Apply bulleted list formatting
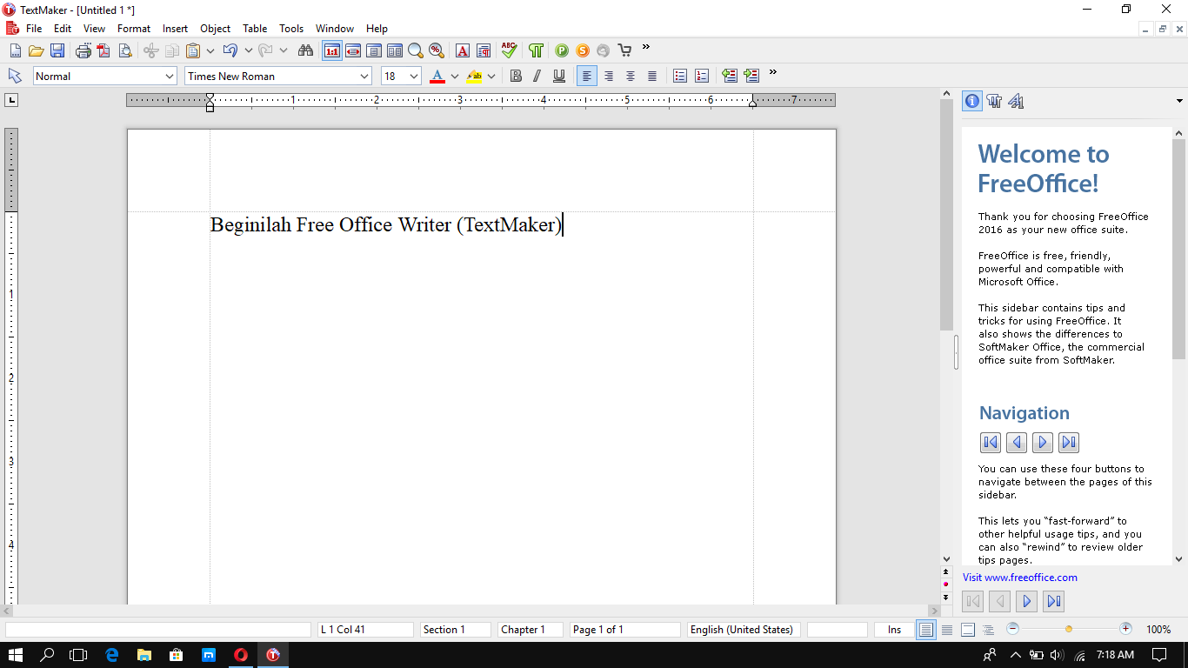 coord(681,76)
